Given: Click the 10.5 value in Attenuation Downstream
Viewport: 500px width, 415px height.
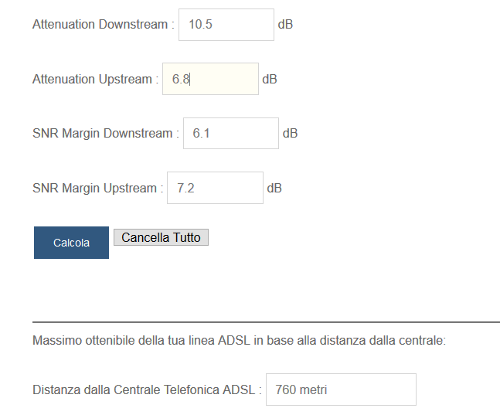Looking at the screenshot, I should tap(200, 25).
